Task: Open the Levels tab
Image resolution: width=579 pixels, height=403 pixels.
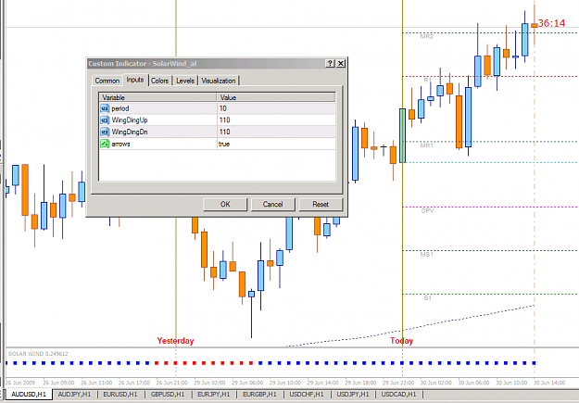Action: coord(185,81)
